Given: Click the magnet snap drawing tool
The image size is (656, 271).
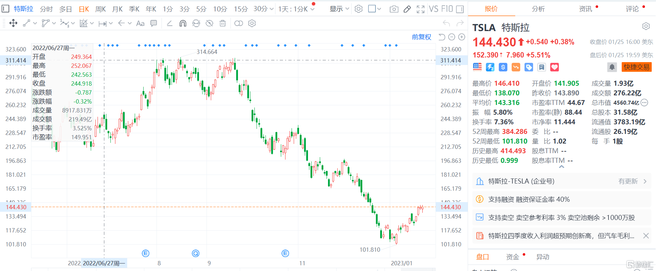Looking at the screenshot, I should [183, 24].
